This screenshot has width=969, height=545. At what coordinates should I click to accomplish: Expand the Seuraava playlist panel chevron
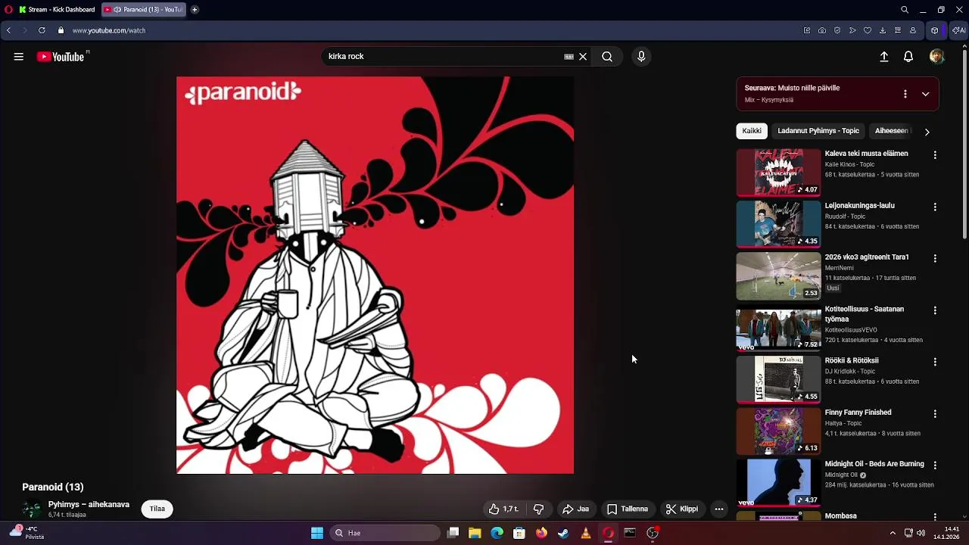(x=925, y=94)
